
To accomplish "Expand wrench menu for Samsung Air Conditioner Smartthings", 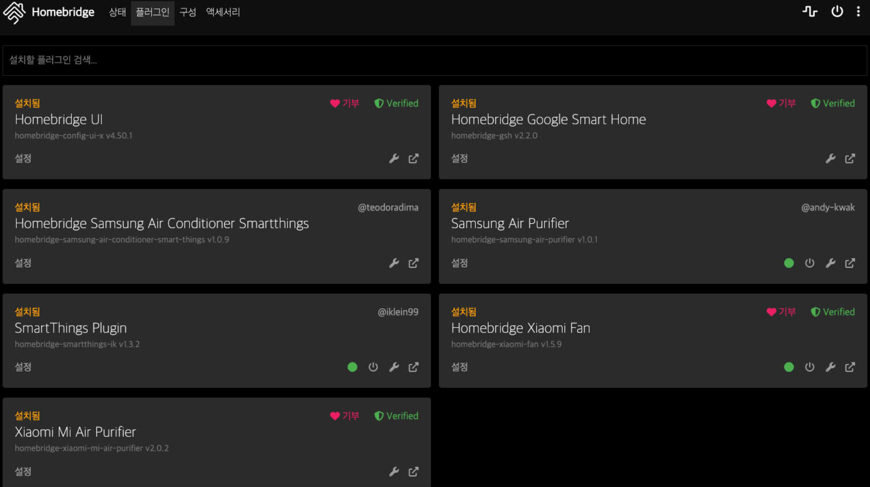I will click(394, 263).
